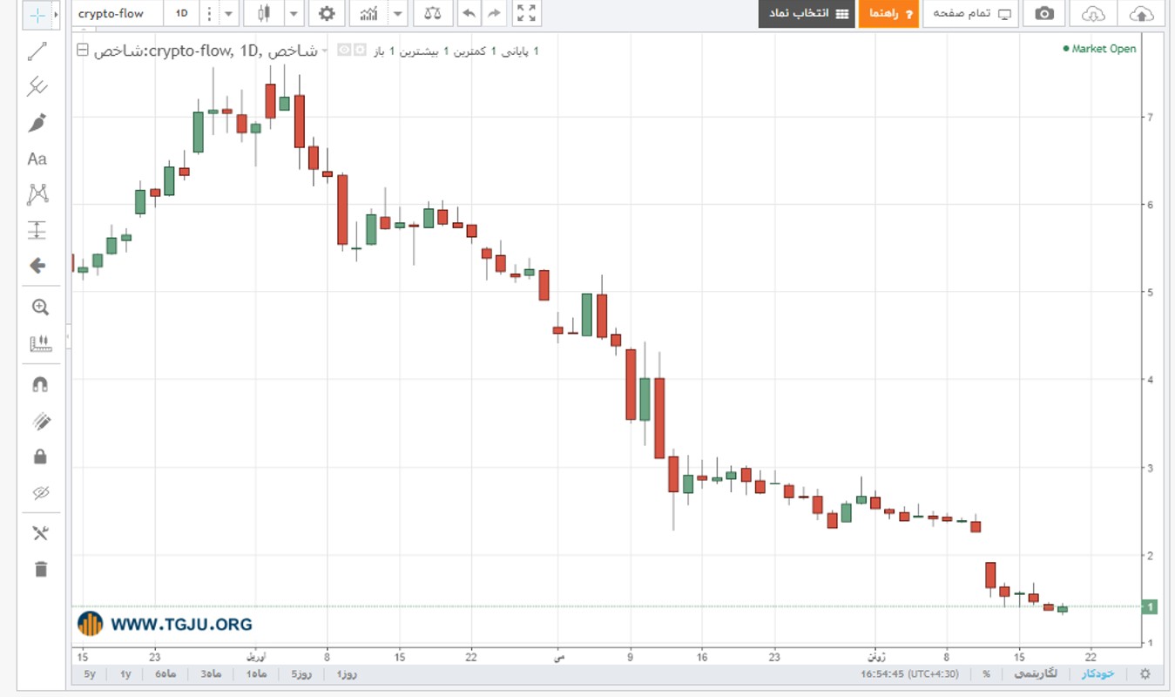Toggle auto scale خودکار
The width and height of the screenshot is (1175, 697).
(1098, 673)
